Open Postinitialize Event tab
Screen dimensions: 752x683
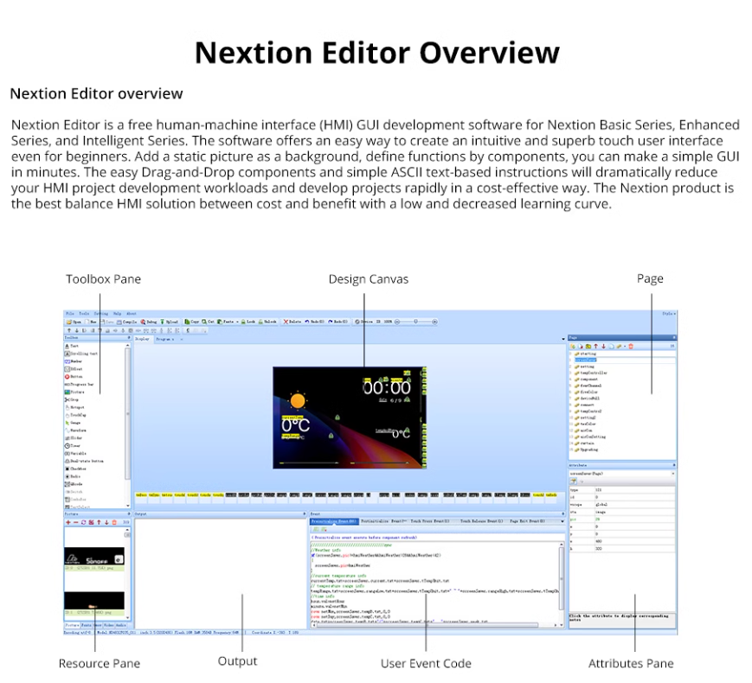383,520
